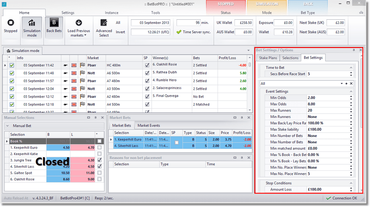Screen dimensions: 370x207
Task: Toggle Simulation mode button in ribbon
Action: [32, 27]
